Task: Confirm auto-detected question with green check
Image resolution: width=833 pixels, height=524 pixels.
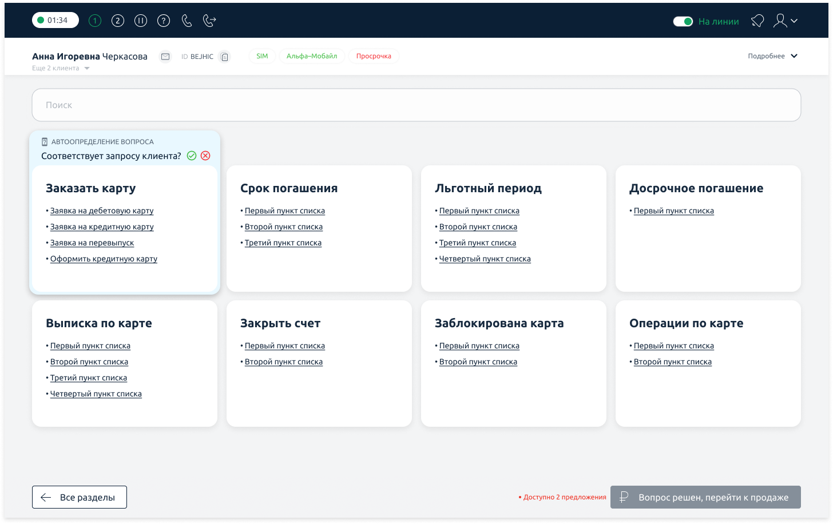Action: (192, 156)
